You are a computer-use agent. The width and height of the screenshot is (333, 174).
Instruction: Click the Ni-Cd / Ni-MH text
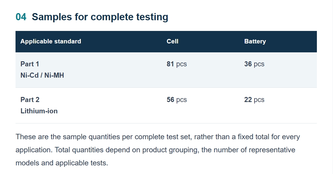pos(42,75)
